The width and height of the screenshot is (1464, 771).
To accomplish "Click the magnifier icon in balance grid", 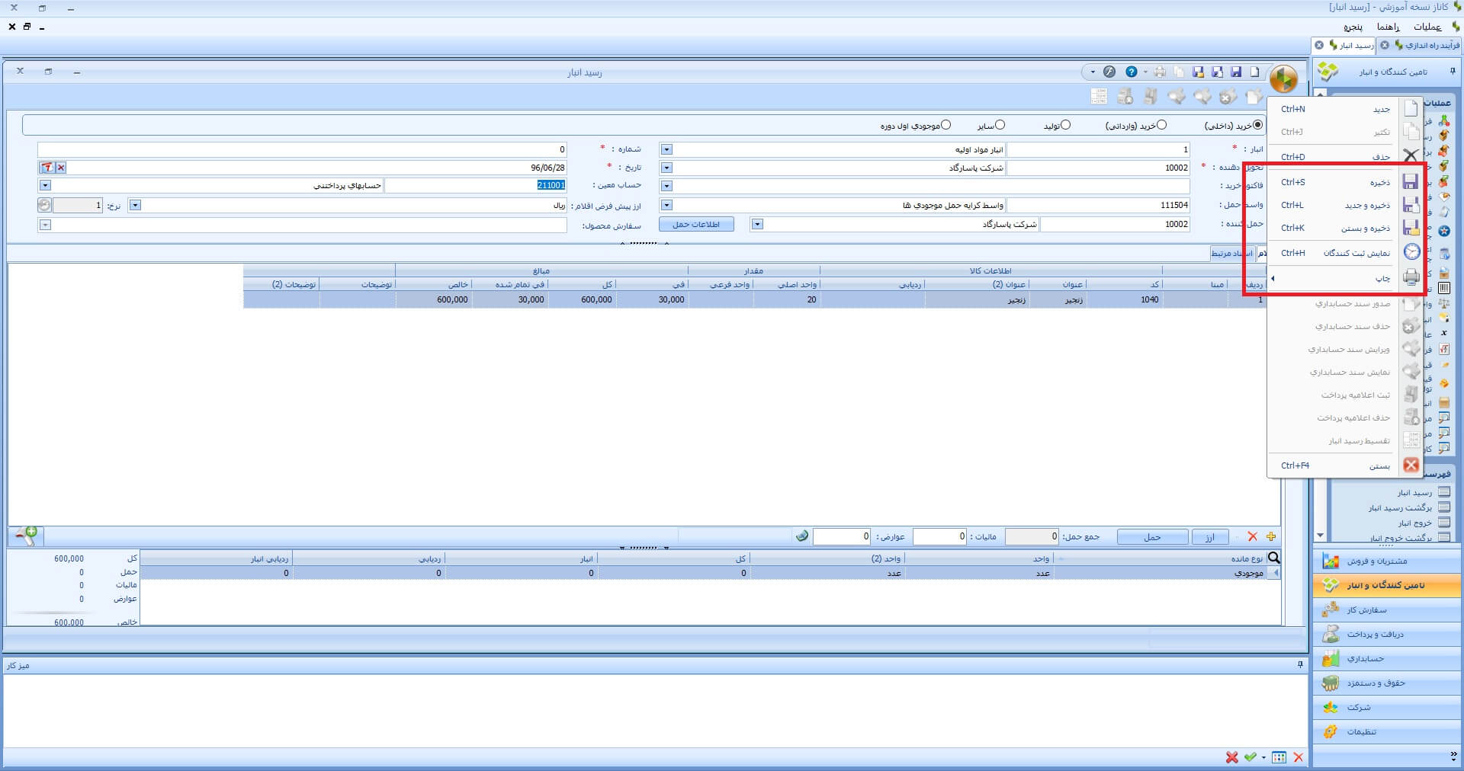I will pos(1273,558).
